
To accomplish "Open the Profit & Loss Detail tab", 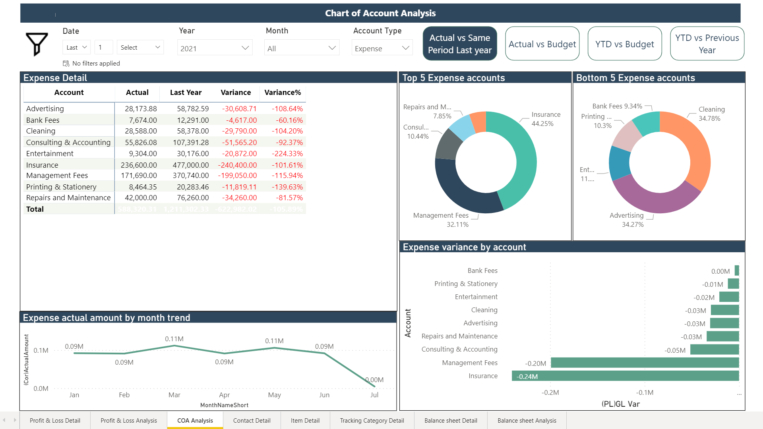I will pos(55,420).
